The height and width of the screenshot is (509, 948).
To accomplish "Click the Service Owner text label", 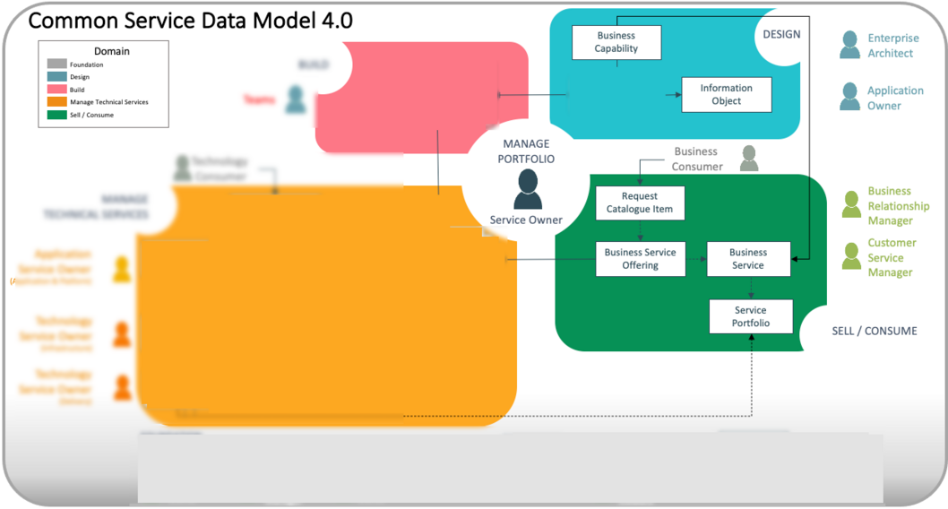I will click(x=526, y=220).
